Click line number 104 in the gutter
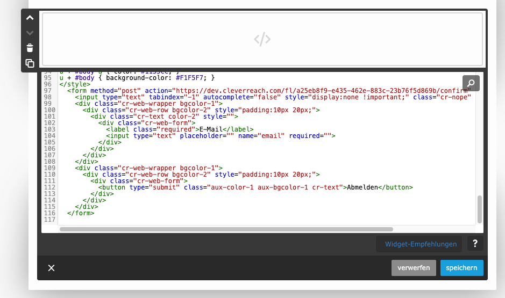505x298 pixels. pos(49,136)
